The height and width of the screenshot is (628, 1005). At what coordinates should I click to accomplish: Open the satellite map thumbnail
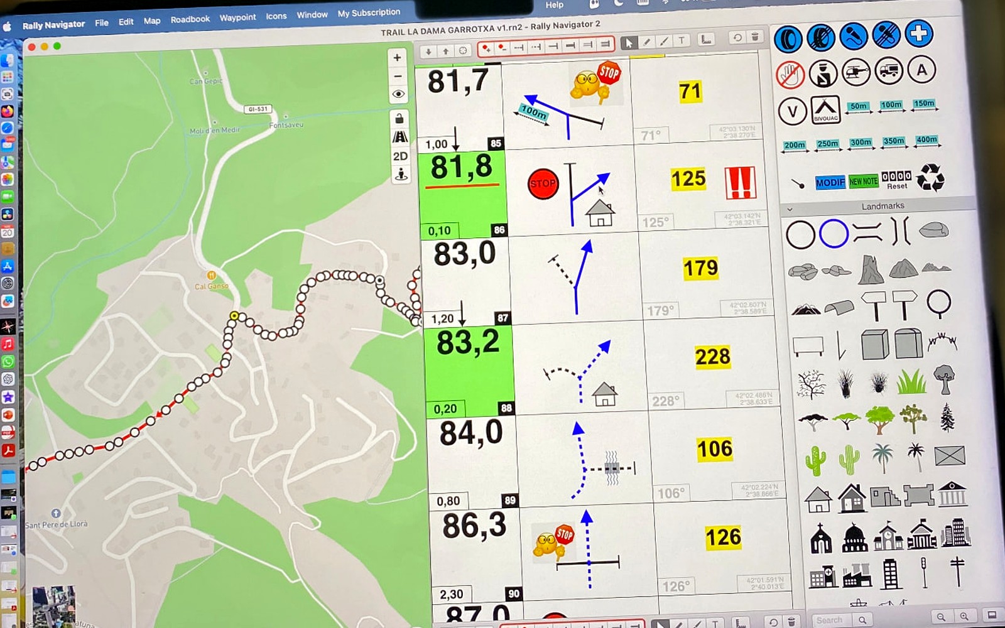pos(54,605)
